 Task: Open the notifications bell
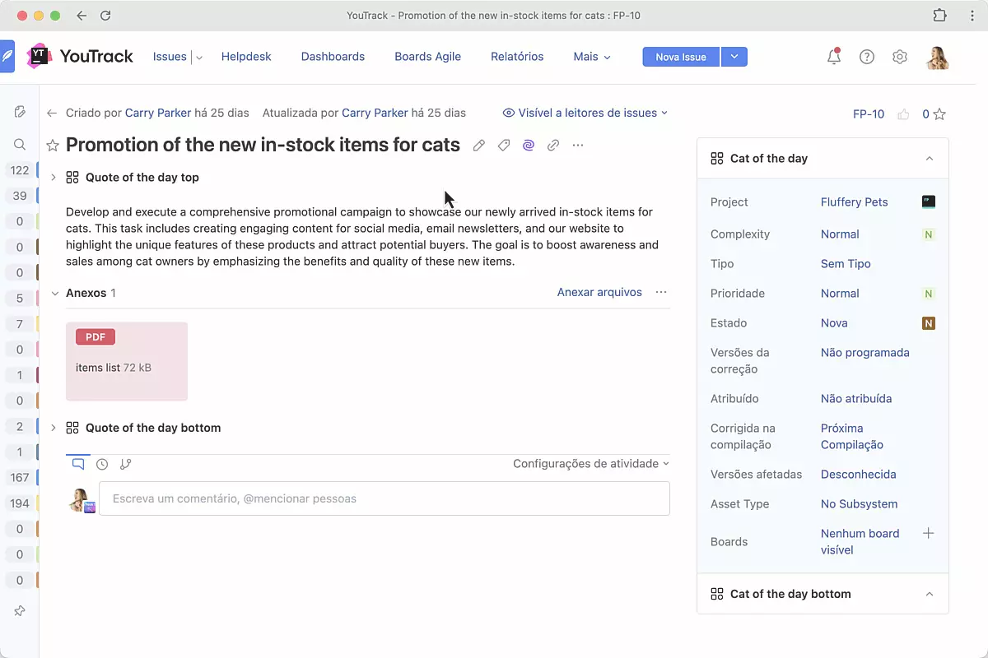coord(834,57)
